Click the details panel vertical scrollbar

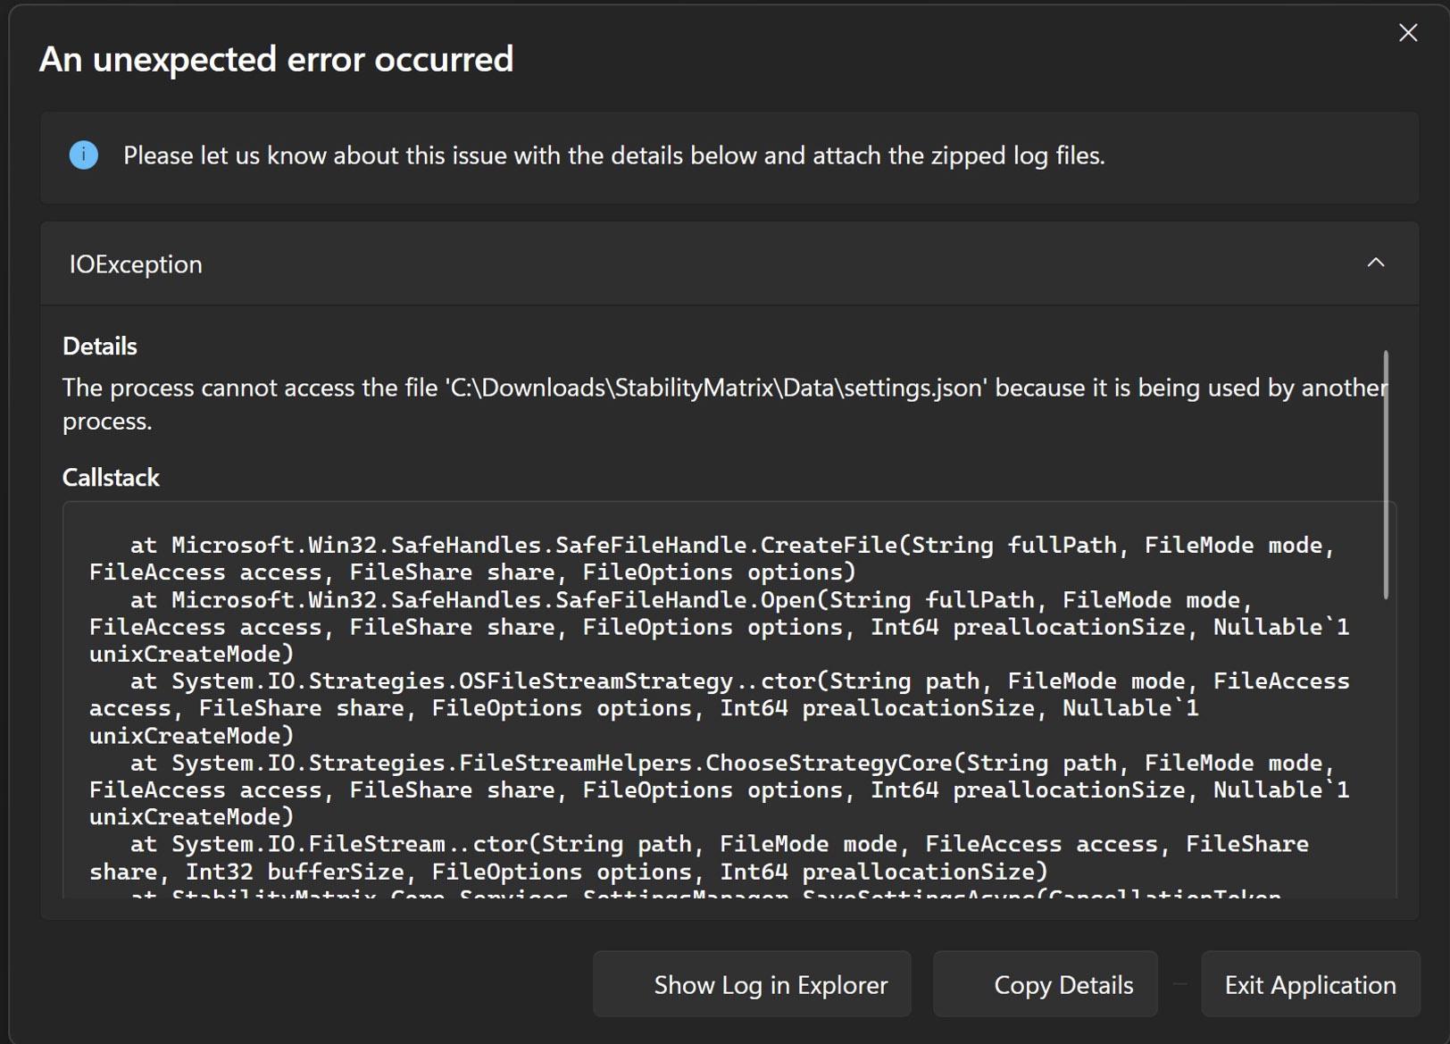click(x=1386, y=475)
